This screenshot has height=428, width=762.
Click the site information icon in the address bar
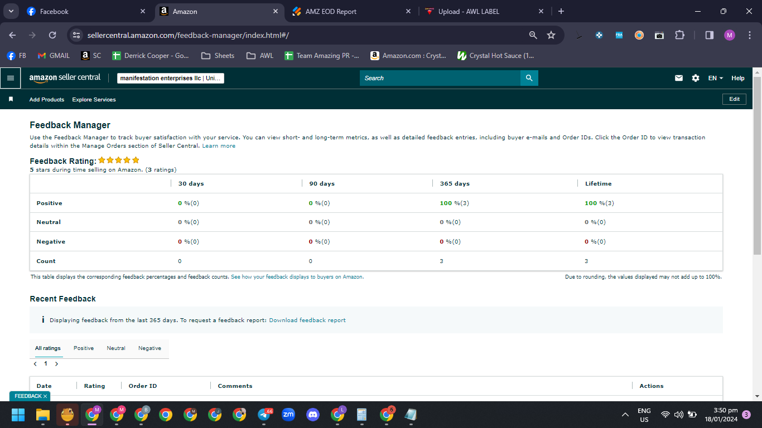(x=76, y=35)
